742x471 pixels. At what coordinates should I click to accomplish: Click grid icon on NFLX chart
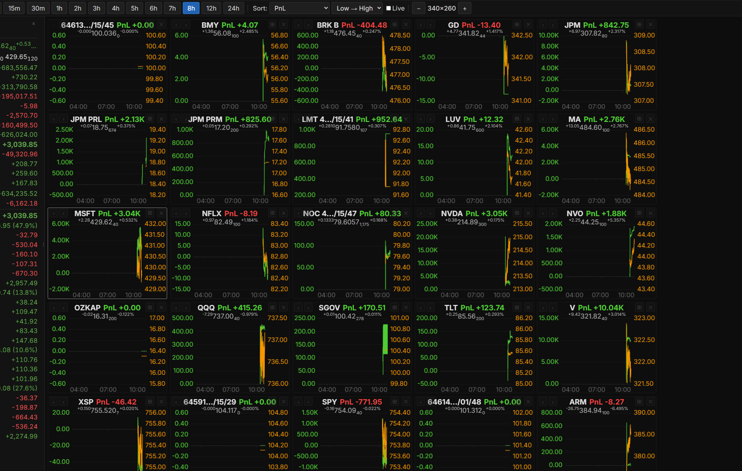(273, 213)
